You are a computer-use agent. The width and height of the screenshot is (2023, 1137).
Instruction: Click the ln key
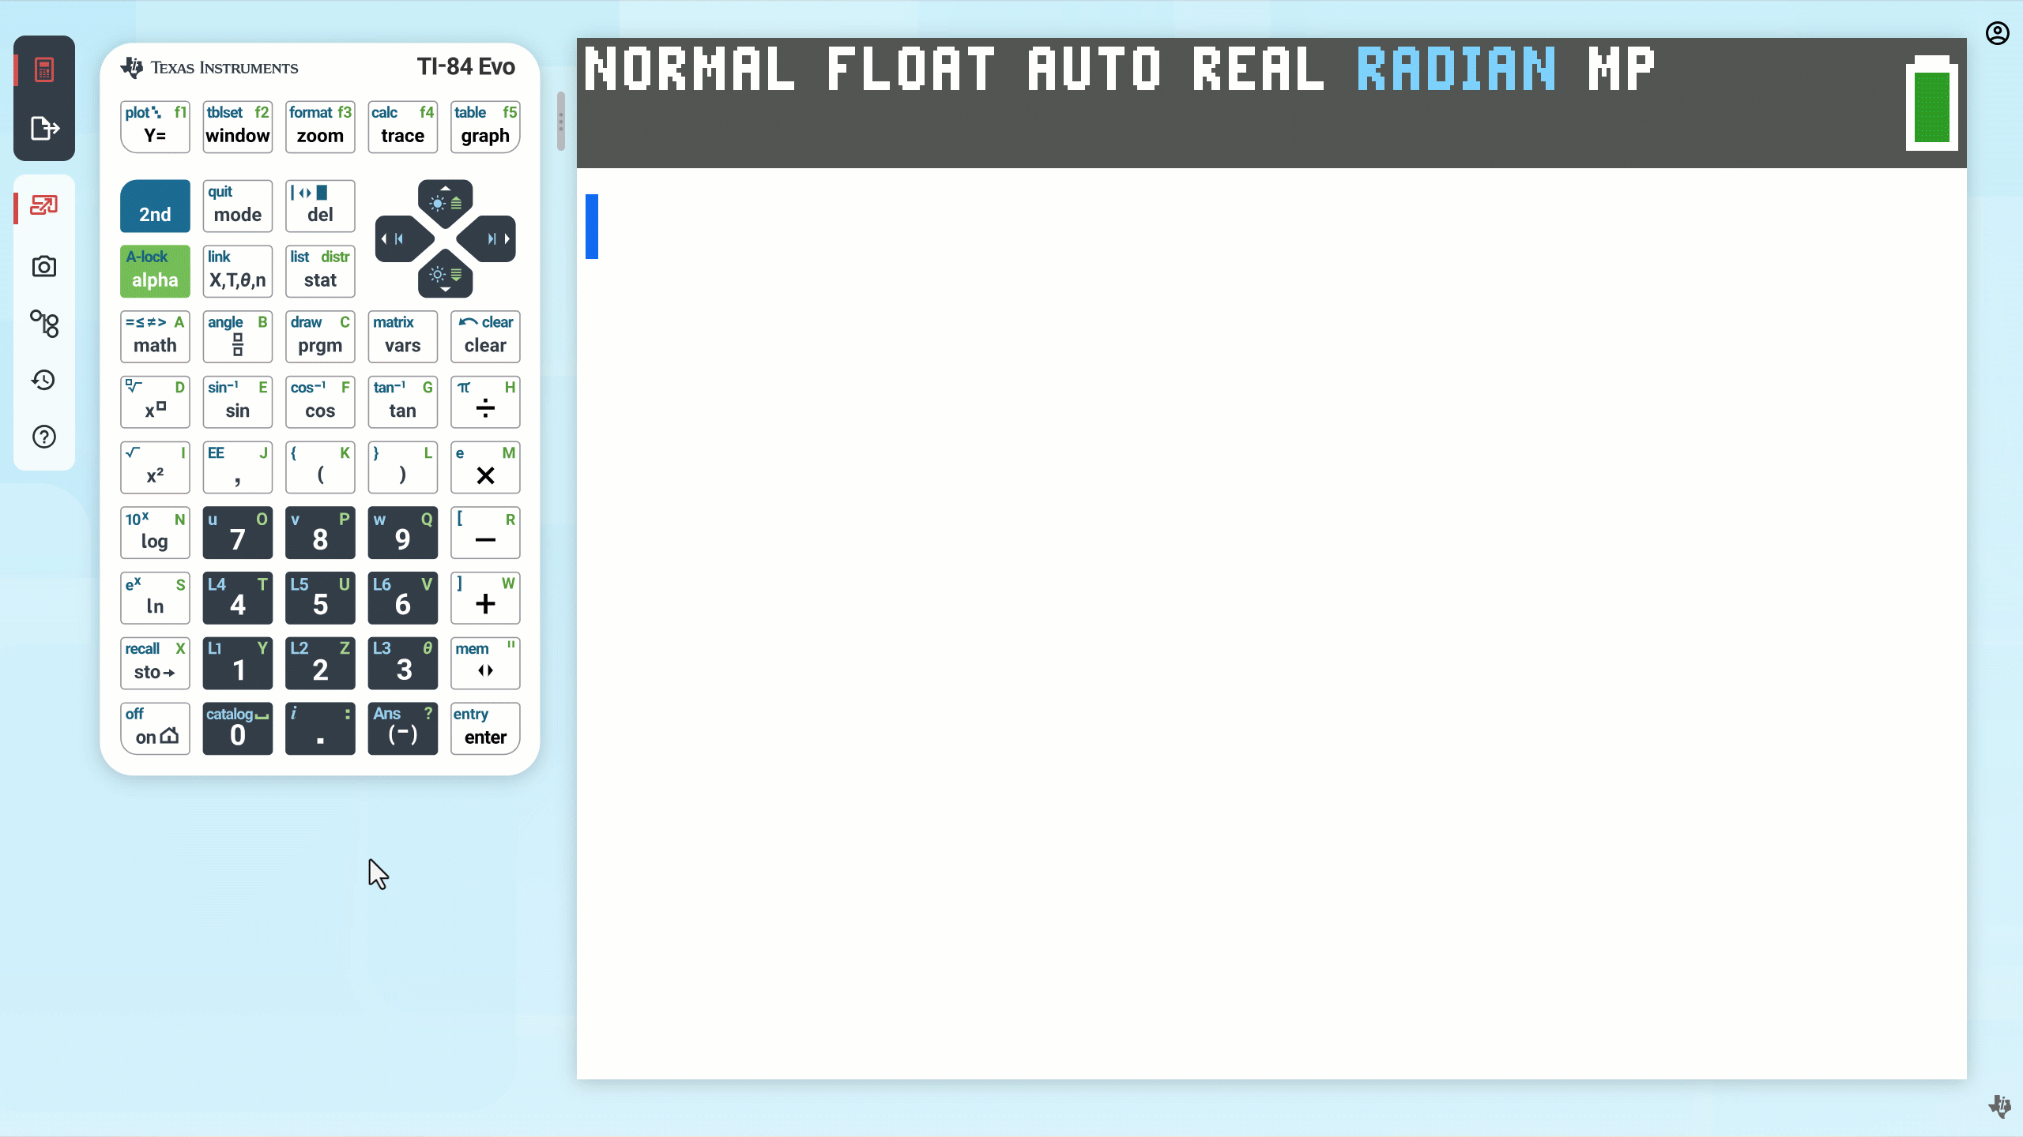pos(156,599)
